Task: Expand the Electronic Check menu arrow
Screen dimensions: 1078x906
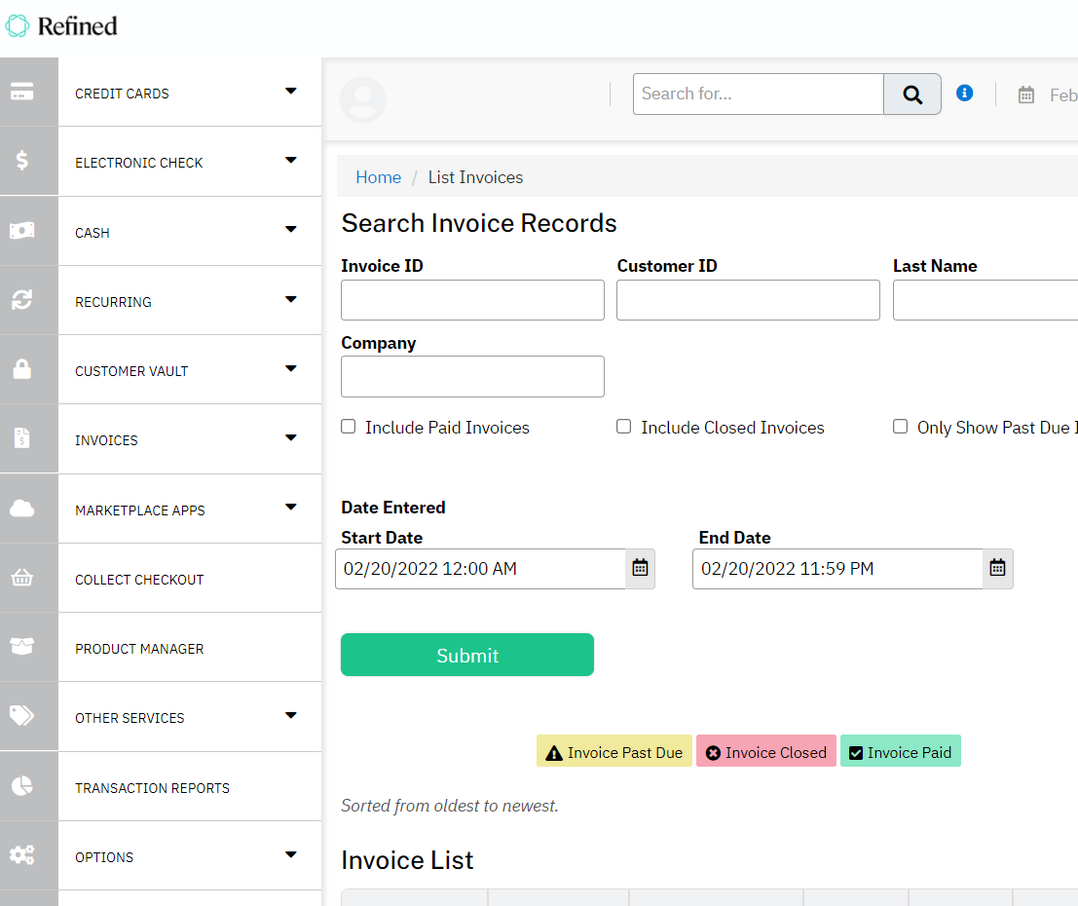Action: tap(291, 161)
